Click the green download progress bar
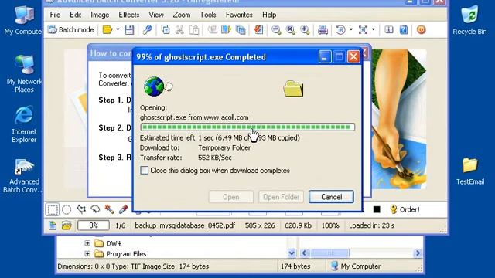Image resolution: width=495 pixels, height=278 pixels. tap(247, 127)
